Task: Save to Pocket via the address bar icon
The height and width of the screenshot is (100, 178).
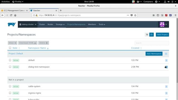Action: 132,15
